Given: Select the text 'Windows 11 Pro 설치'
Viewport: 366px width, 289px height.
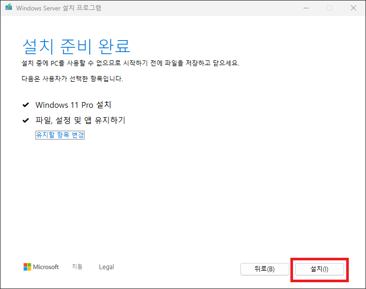Looking at the screenshot, I should click(x=74, y=105).
